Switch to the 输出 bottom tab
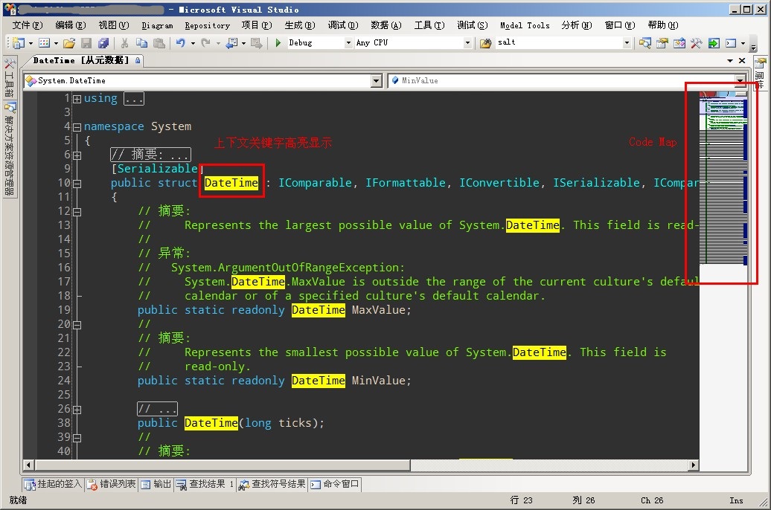 pyautogui.click(x=156, y=485)
